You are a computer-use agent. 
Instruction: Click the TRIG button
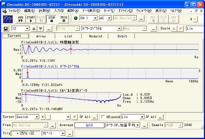64,19
